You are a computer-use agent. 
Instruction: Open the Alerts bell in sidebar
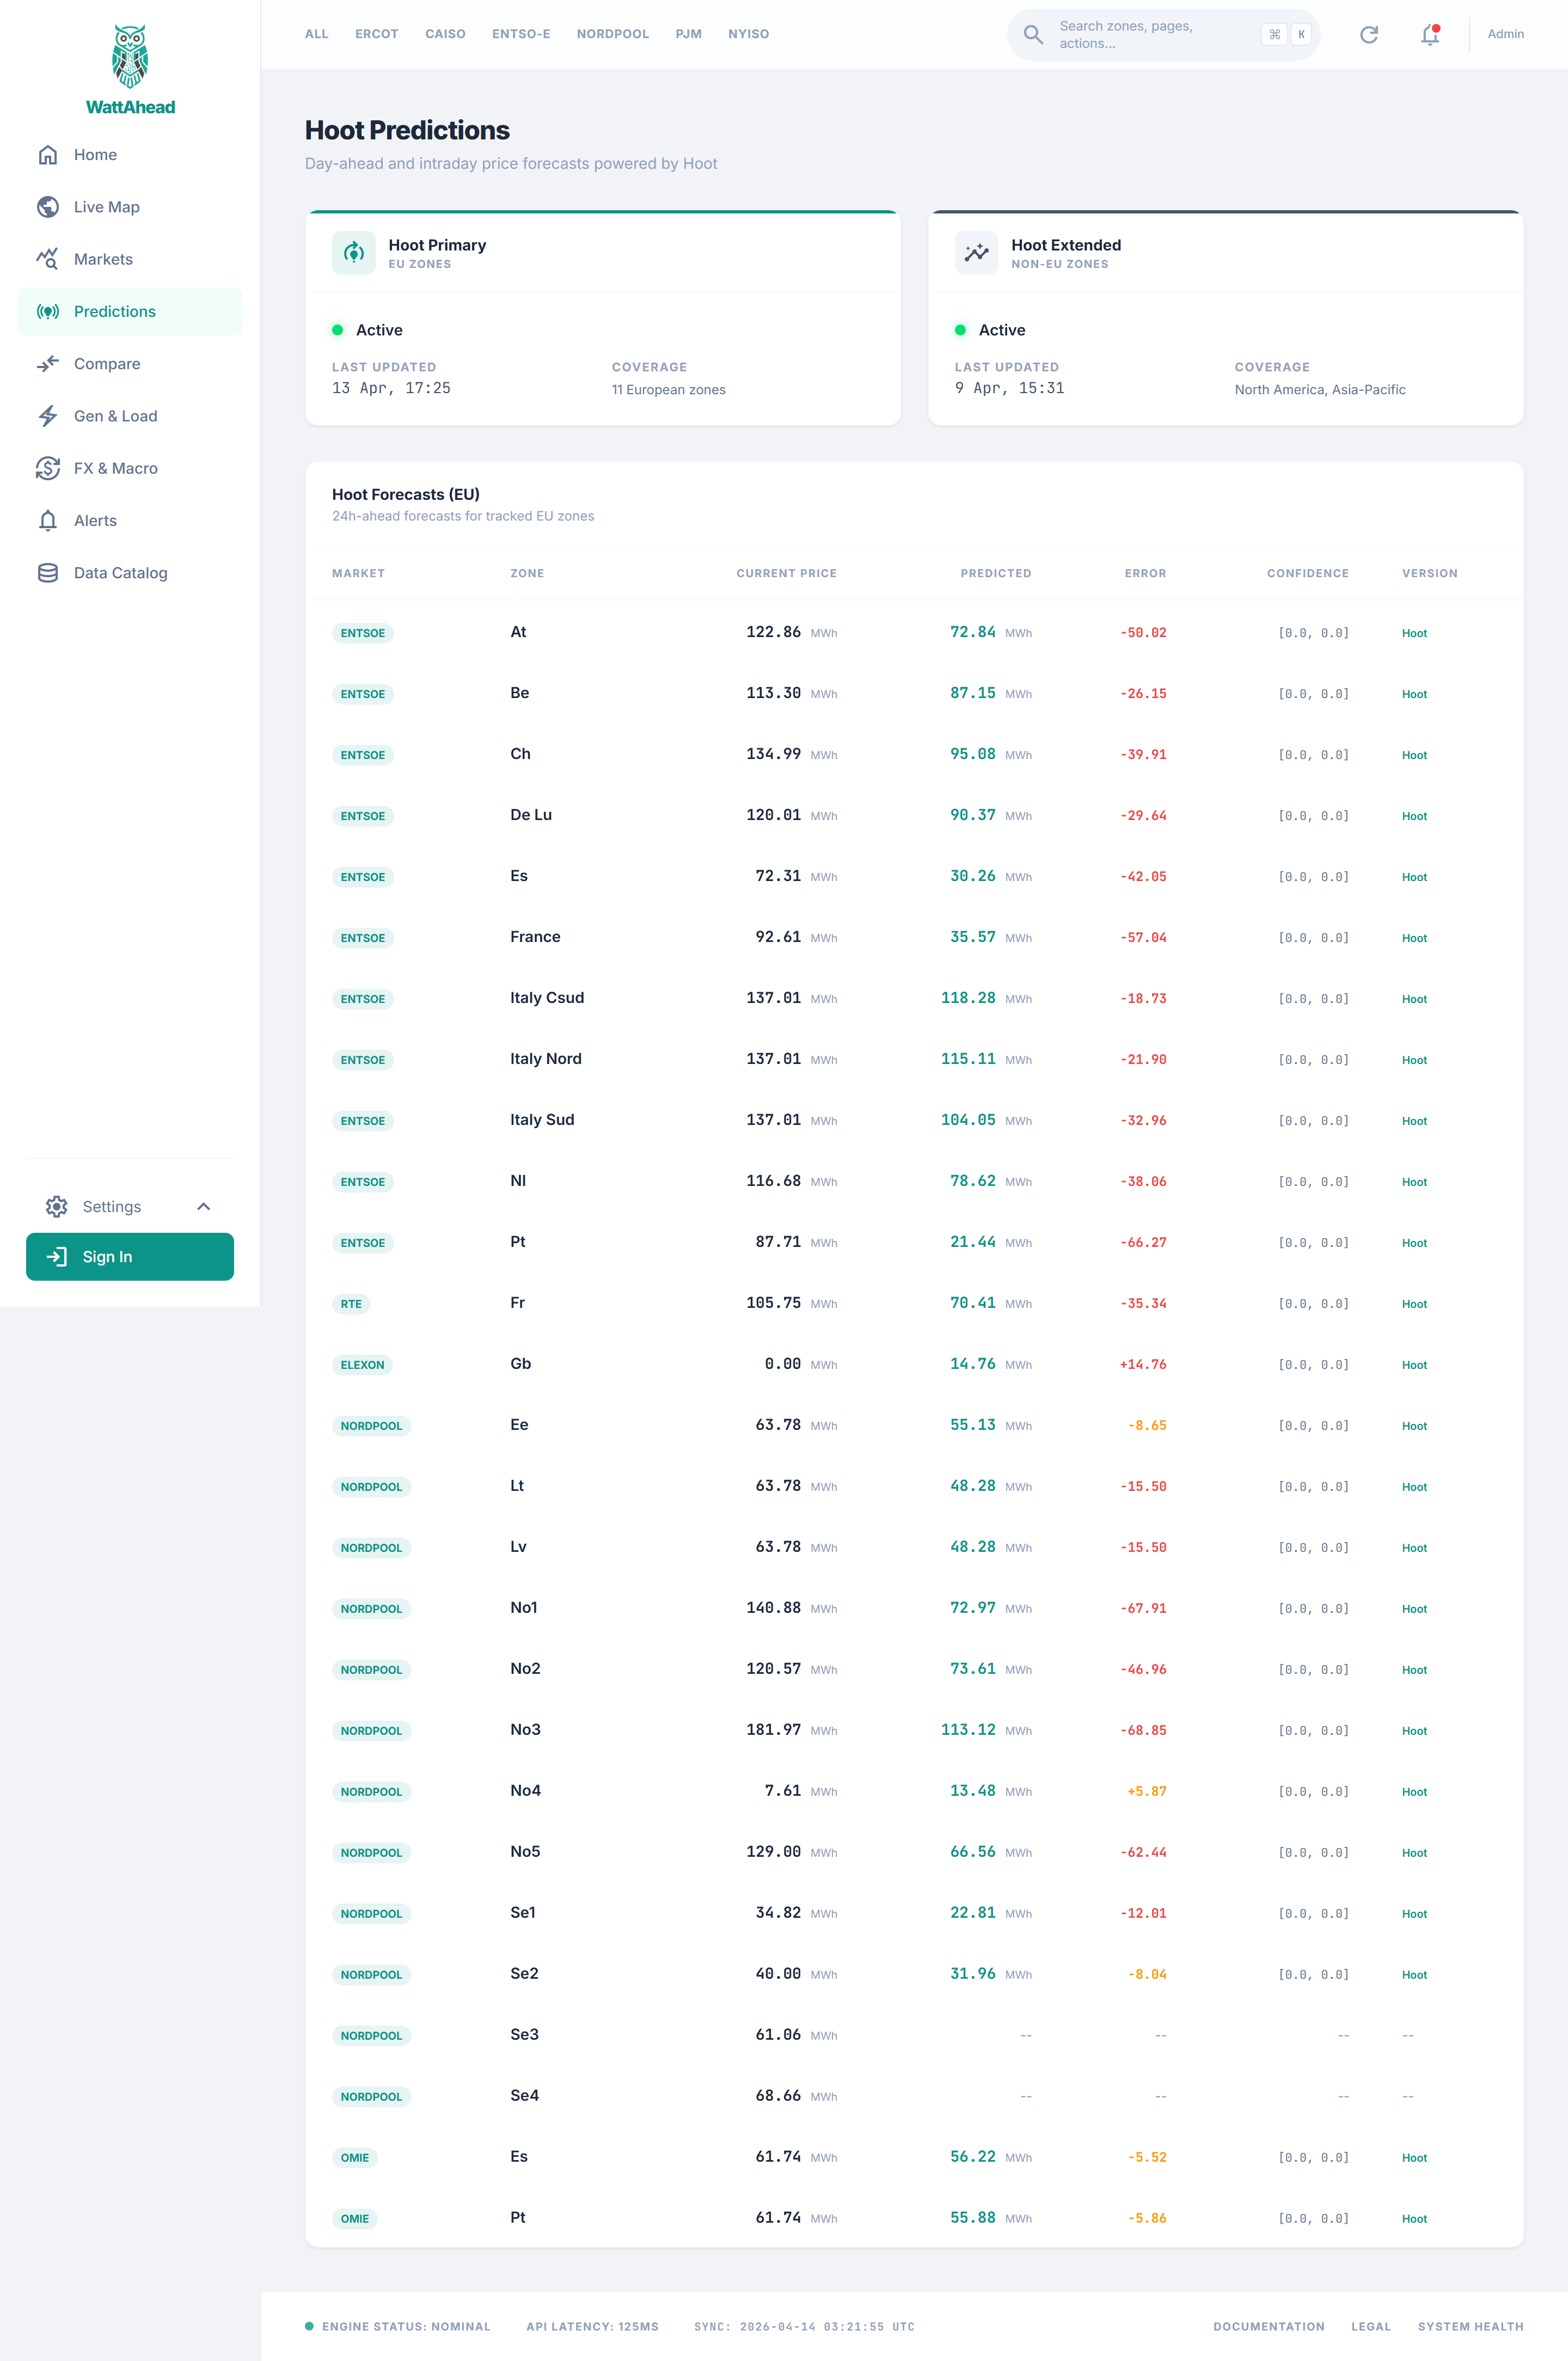pos(47,521)
